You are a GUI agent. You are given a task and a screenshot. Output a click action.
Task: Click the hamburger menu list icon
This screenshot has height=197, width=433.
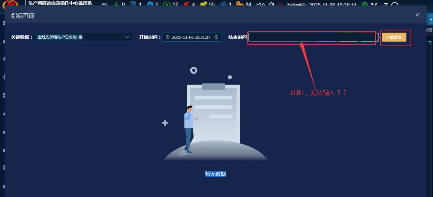pyautogui.click(x=104, y=4)
